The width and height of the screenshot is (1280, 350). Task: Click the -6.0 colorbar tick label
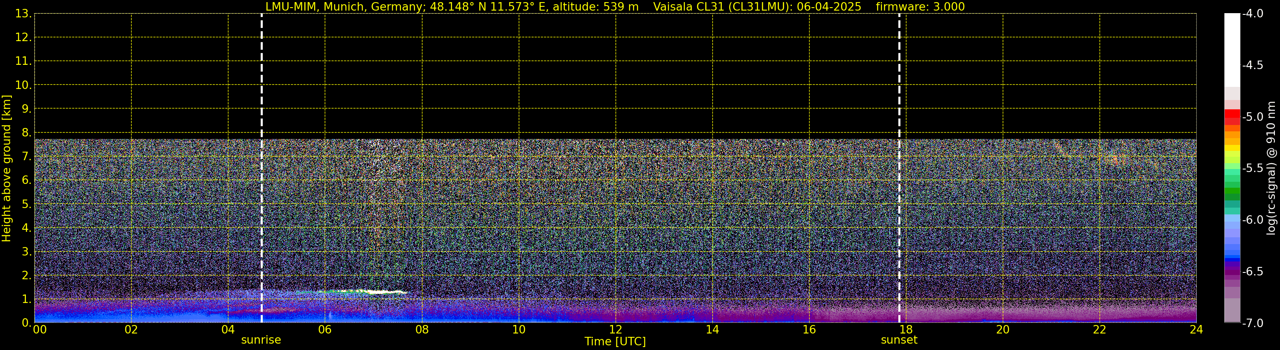[x=1252, y=219]
